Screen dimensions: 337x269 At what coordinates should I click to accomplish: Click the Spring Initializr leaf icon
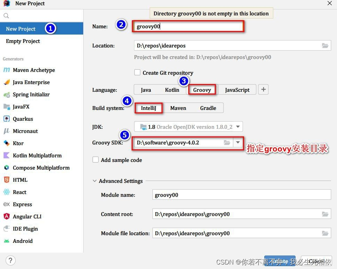click(x=7, y=94)
